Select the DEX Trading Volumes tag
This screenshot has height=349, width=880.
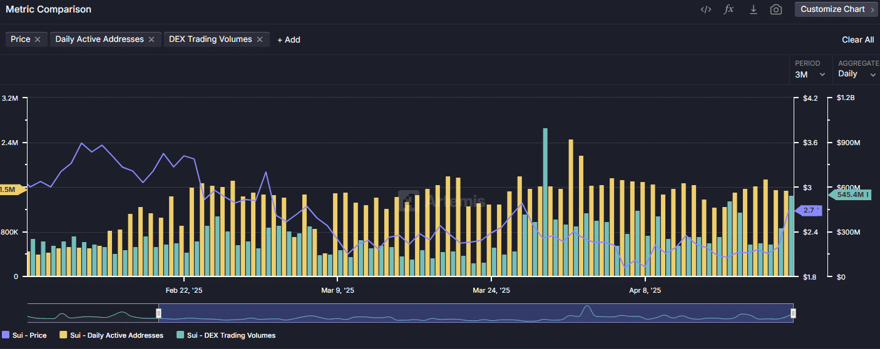[210, 39]
